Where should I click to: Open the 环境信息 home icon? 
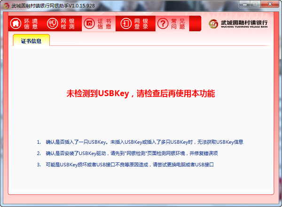[x=16, y=24]
